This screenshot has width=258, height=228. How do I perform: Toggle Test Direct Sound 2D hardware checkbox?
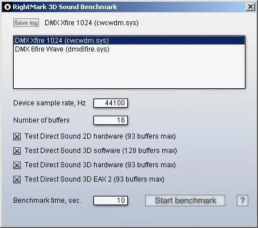(x=17, y=136)
